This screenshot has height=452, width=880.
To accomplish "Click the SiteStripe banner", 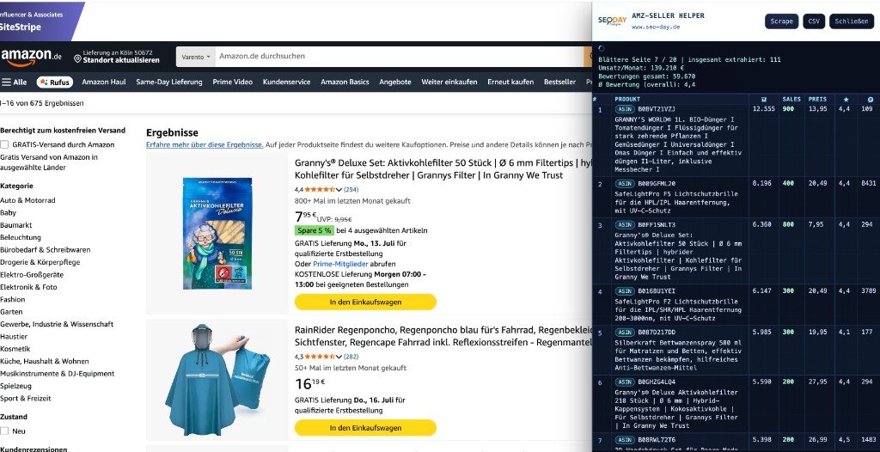I will pyautogui.click(x=38, y=21).
